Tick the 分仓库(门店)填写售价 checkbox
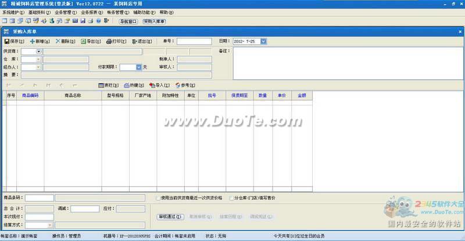The height and width of the screenshot is (241, 465). (231, 198)
